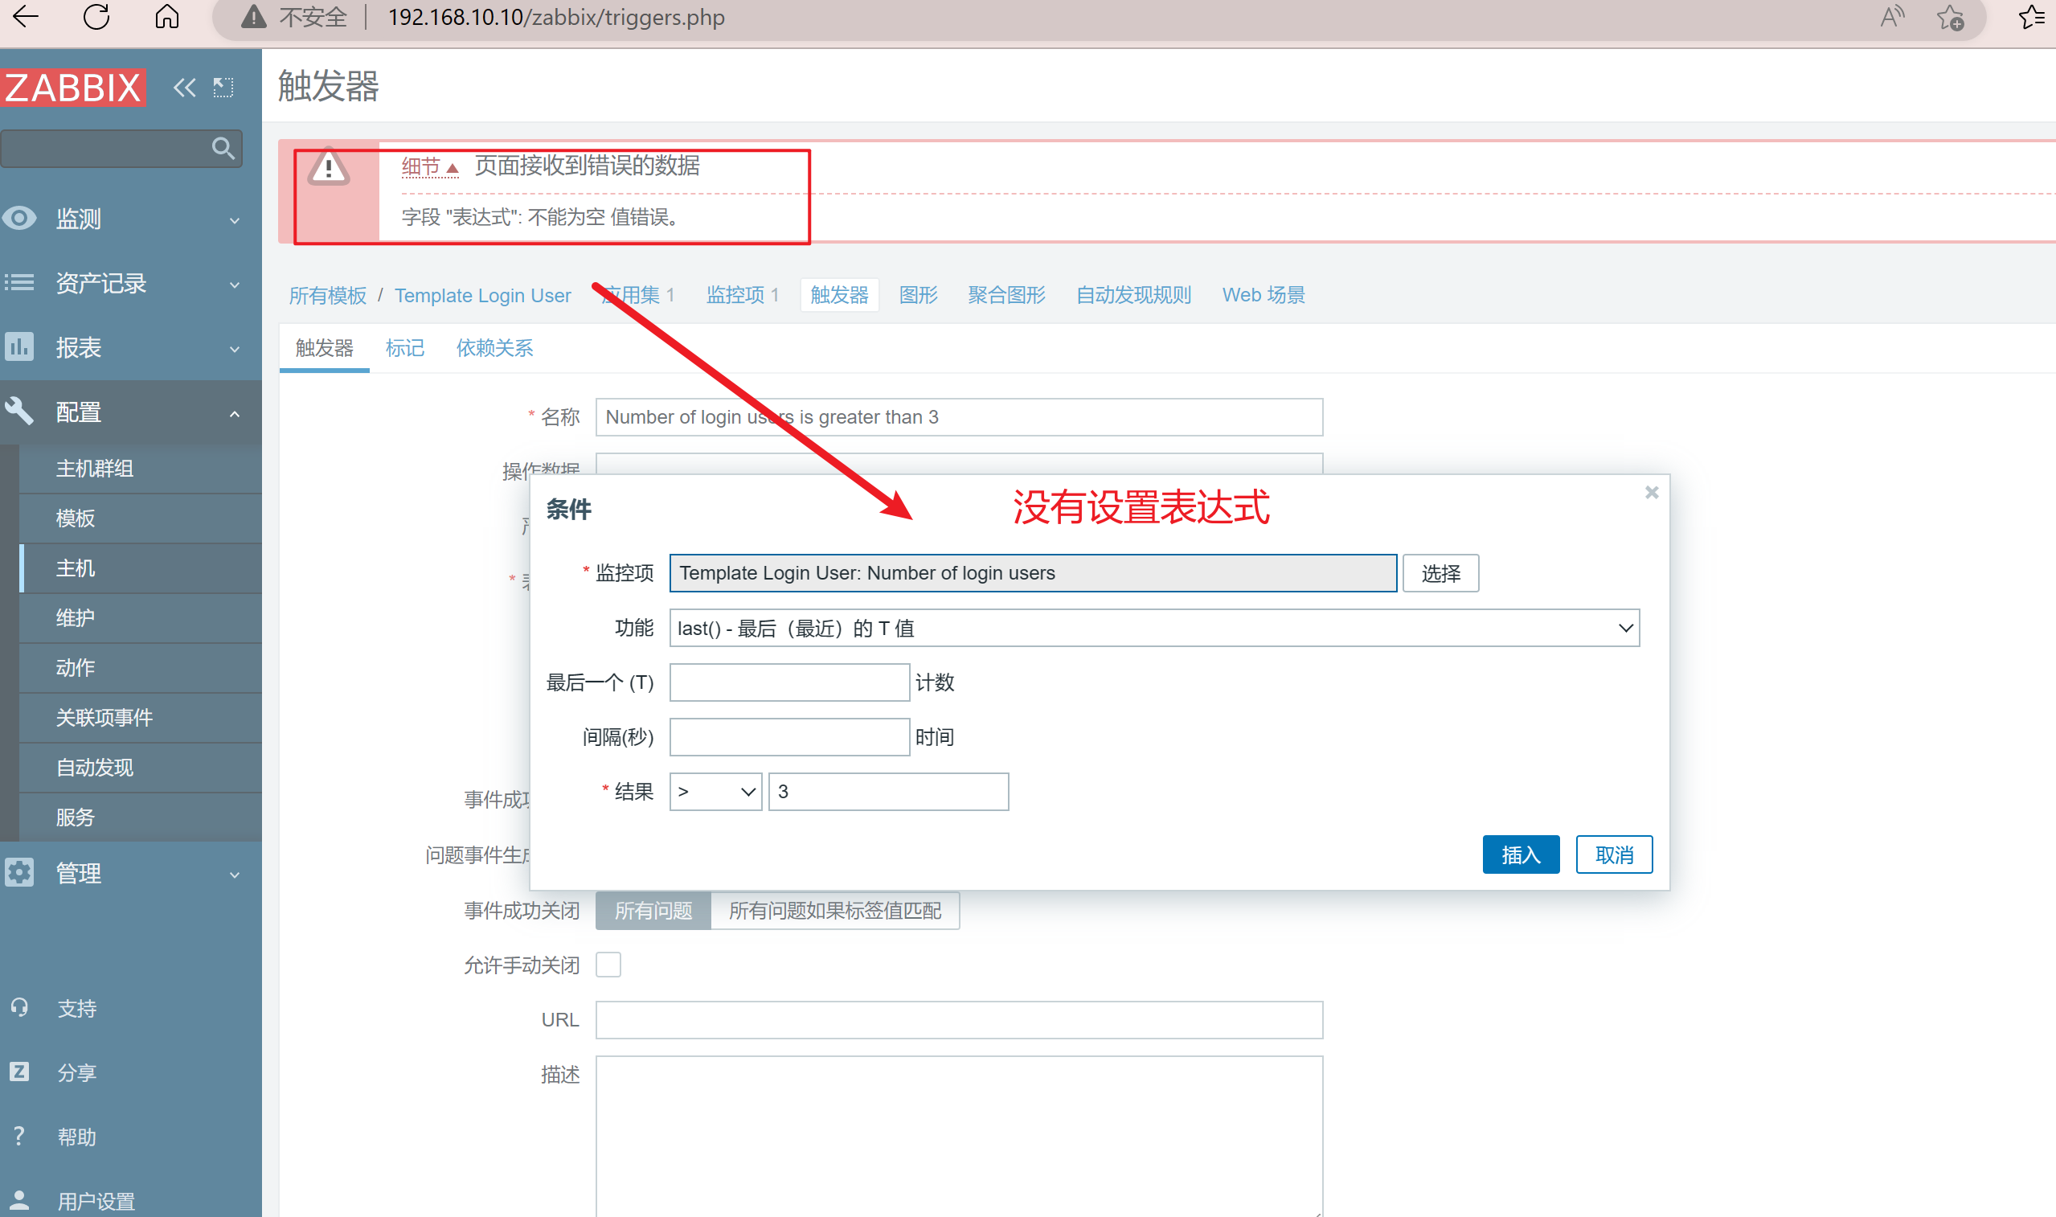This screenshot has height=1217, width=2056.
Task: Click the 结果 value field containing 3
Action: coord(889,793)
